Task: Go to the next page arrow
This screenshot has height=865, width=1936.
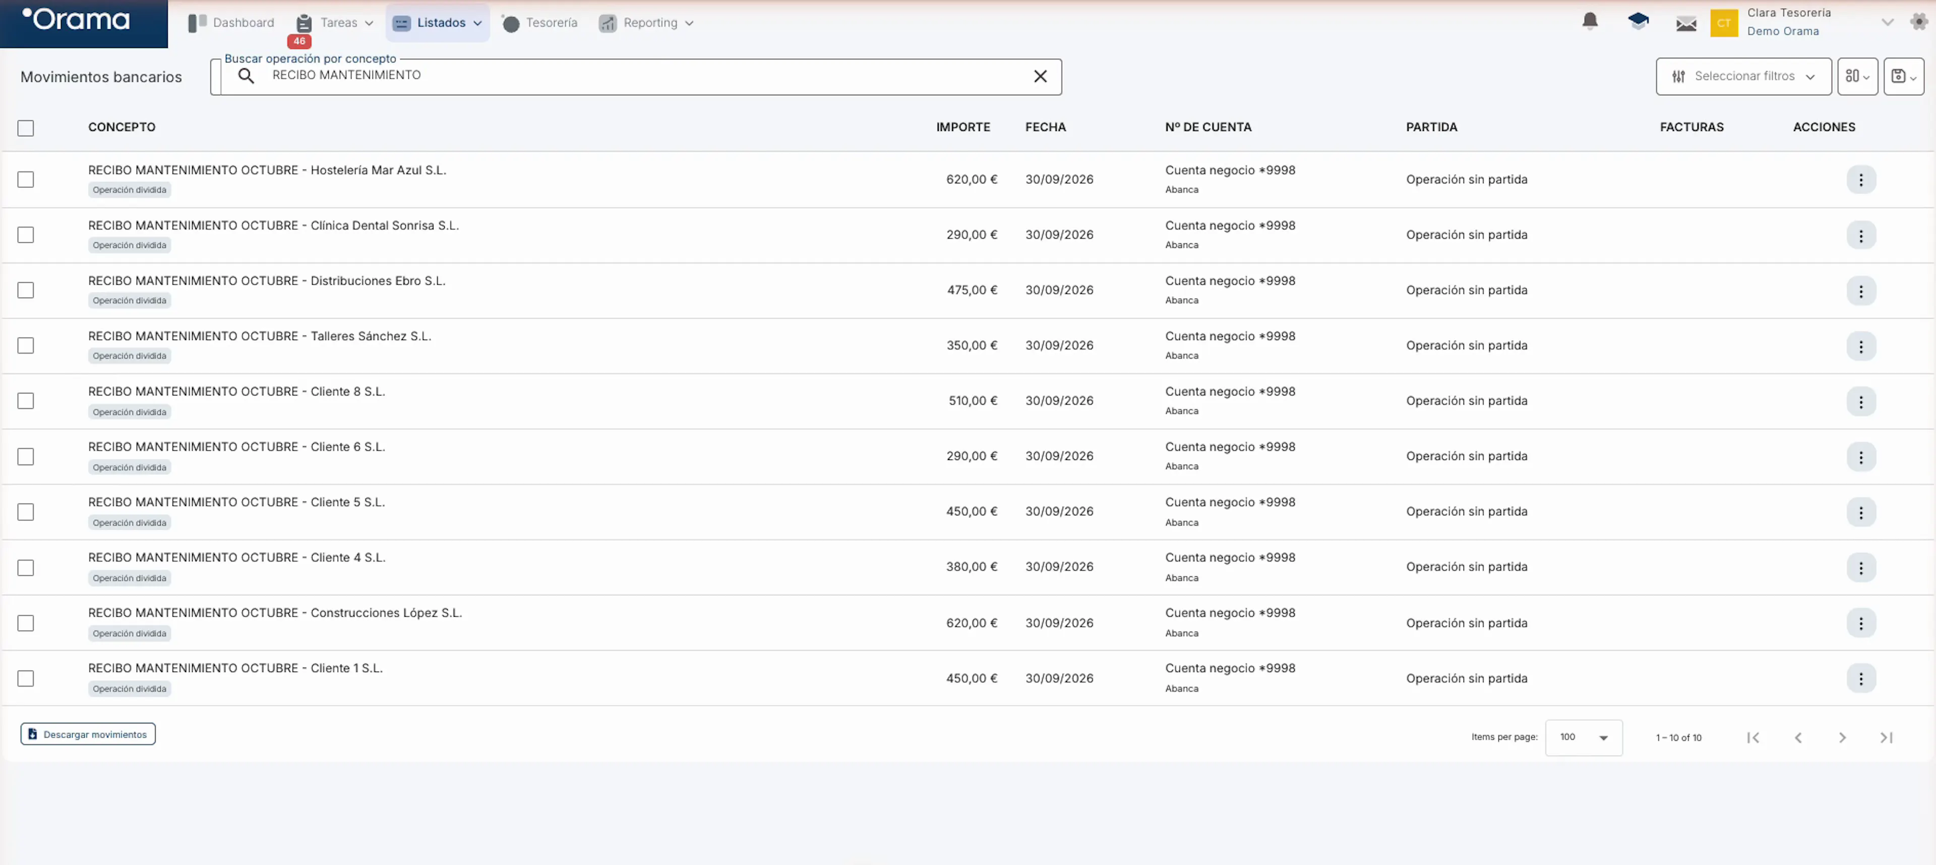Action: [1842, 738]
